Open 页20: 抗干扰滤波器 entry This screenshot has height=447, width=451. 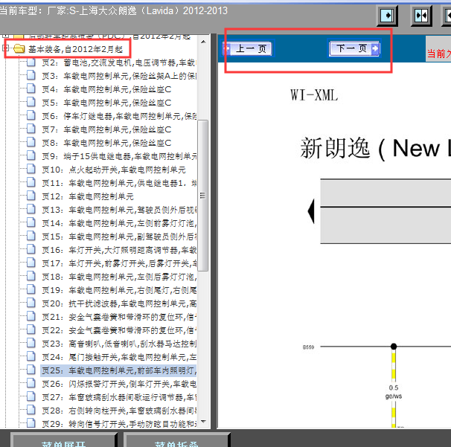click(x=119, y=303)
